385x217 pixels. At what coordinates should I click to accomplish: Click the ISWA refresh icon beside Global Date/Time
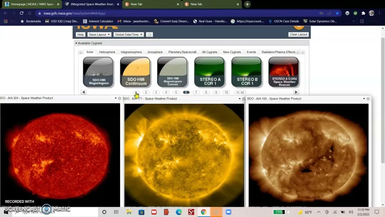pyautogui.click(x=149, y=34)
